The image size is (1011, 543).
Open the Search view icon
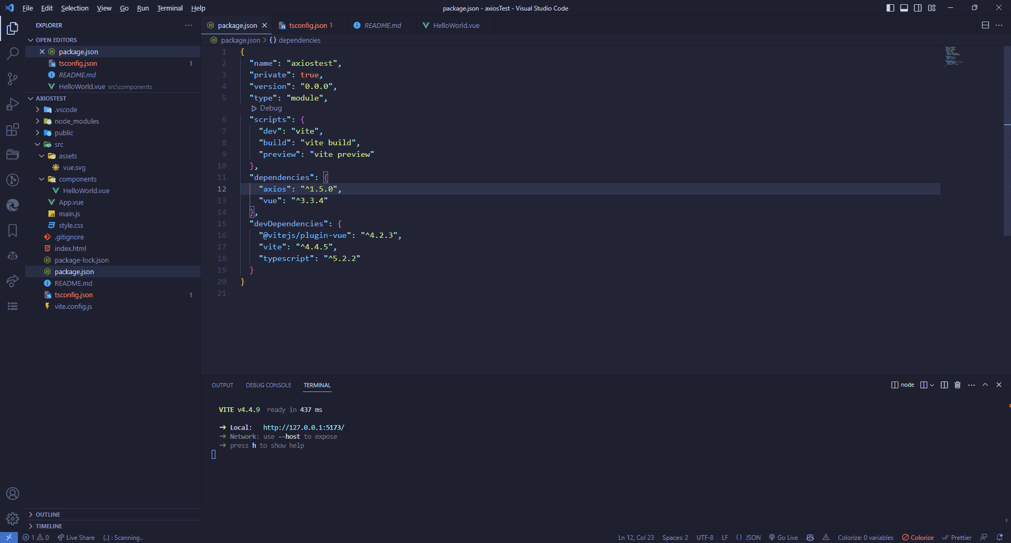[x=13, y=53]
